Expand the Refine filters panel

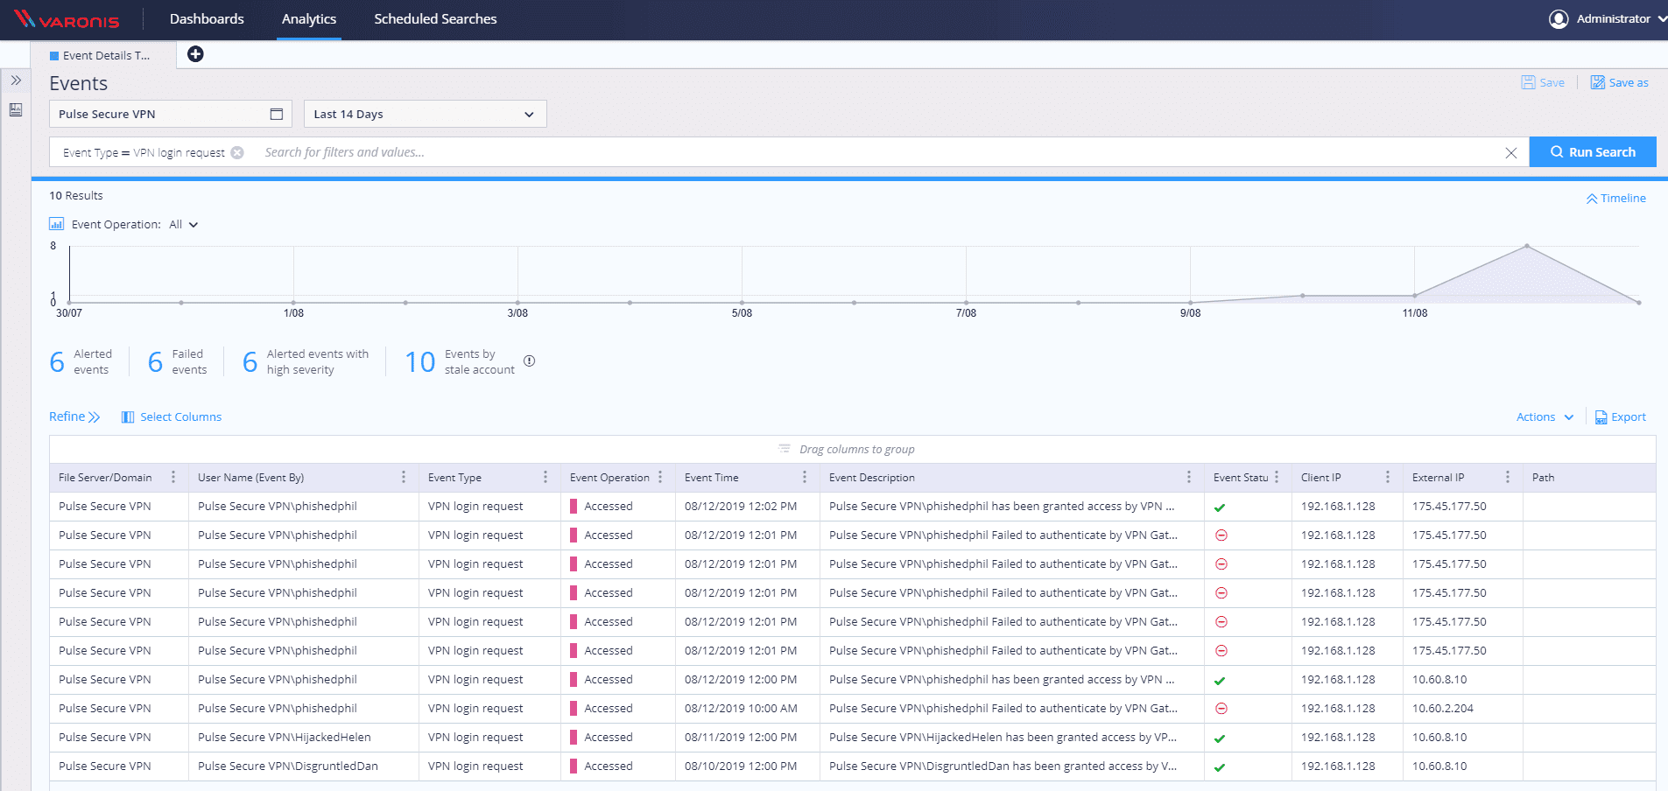74,417
